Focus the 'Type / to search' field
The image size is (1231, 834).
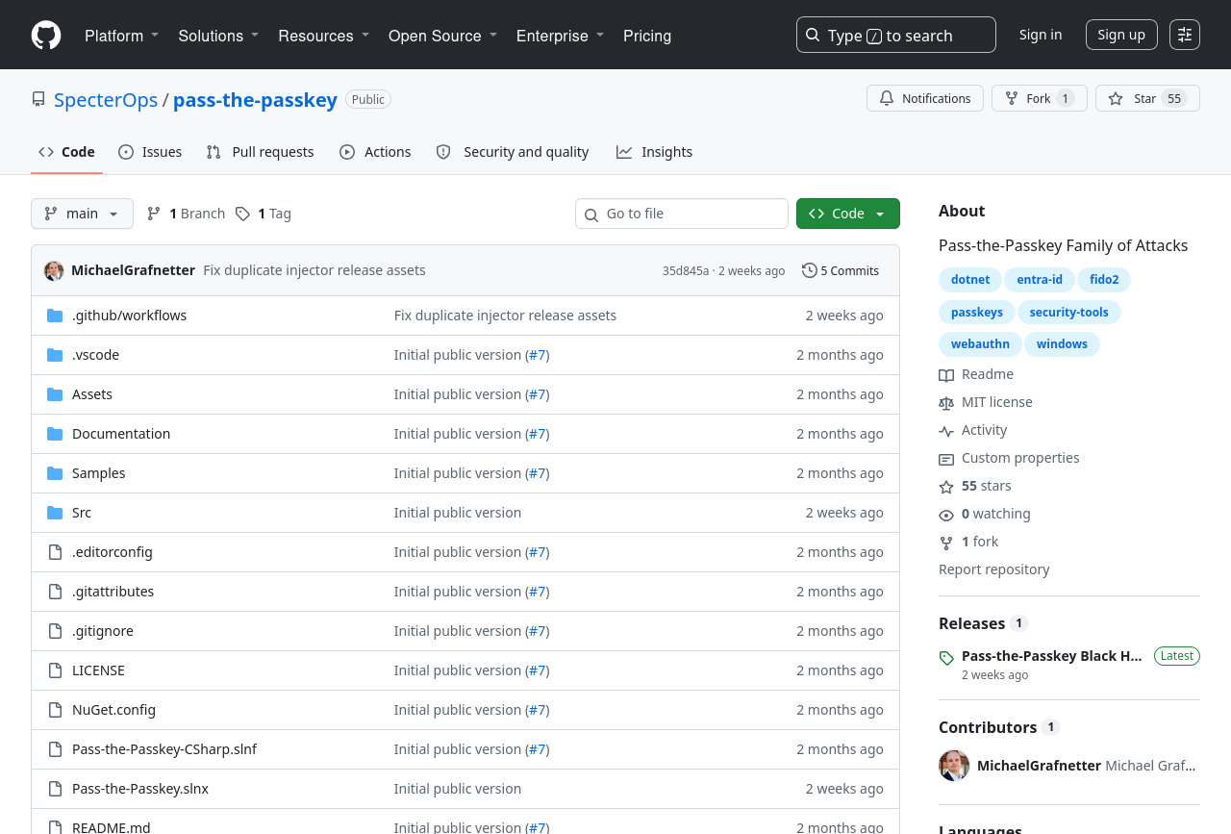pyautogui.click(x=896, y=35)
